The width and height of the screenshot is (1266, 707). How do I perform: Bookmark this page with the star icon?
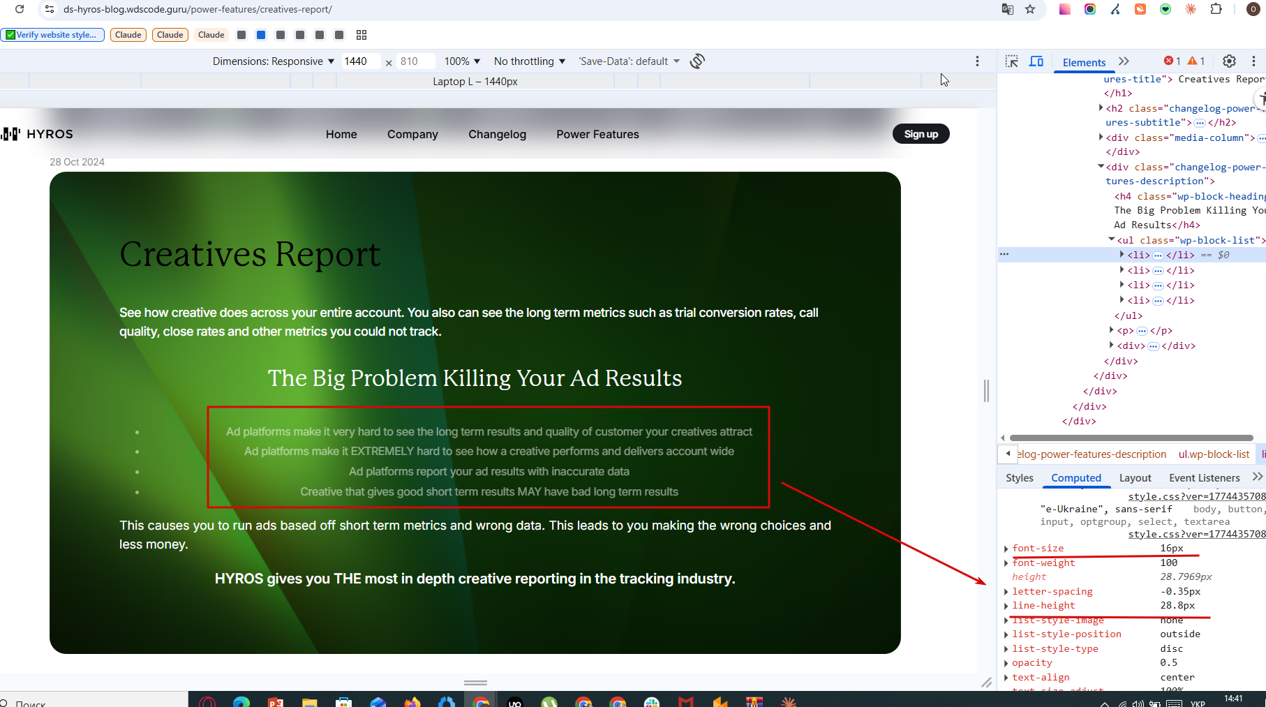1030,9
